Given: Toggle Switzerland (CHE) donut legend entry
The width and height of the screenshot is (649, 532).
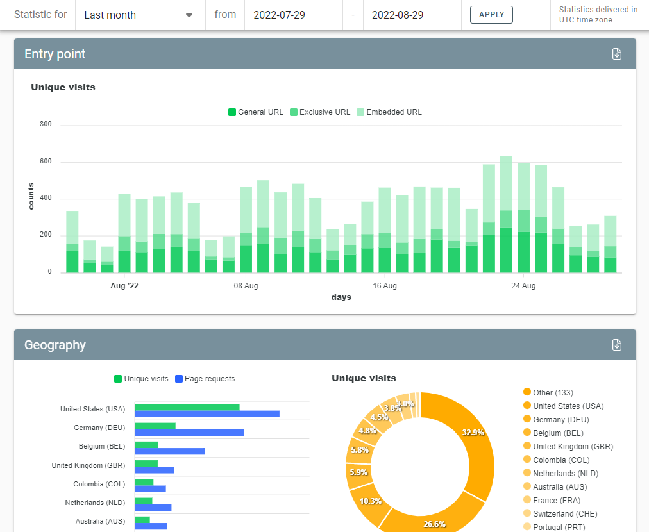Looking at the screenshot, I should 560,513.
